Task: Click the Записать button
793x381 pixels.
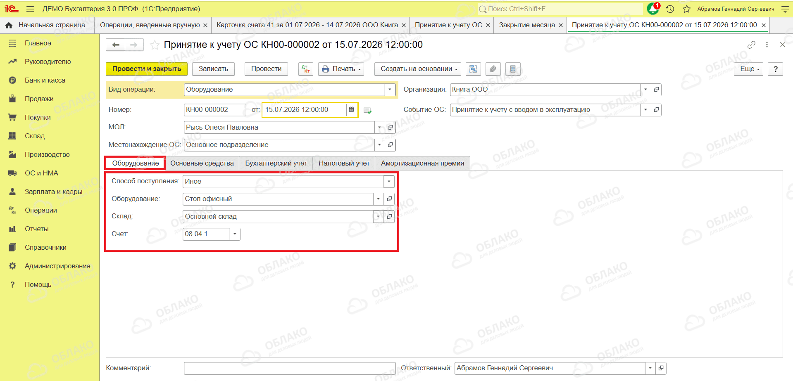Action: 213,69
